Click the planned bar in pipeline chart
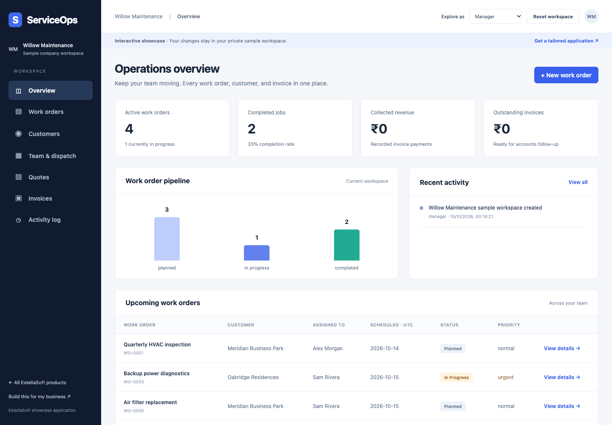This screenshot has height=425, width=612. (167, 239)
